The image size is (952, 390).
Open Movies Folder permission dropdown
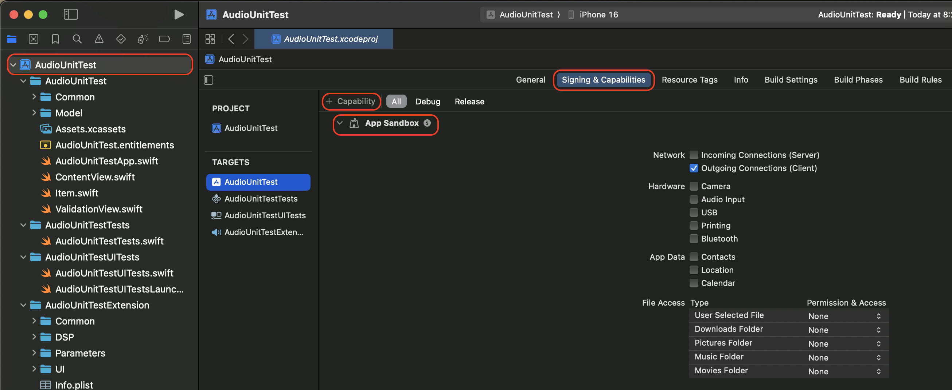[x=844, y=371]
